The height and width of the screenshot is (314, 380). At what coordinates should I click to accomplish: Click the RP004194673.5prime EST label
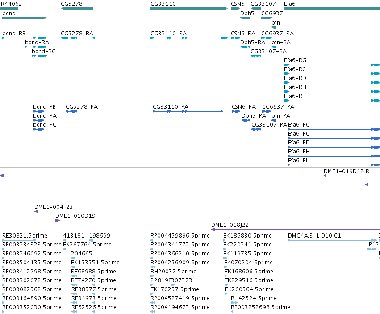coord(180,307)
